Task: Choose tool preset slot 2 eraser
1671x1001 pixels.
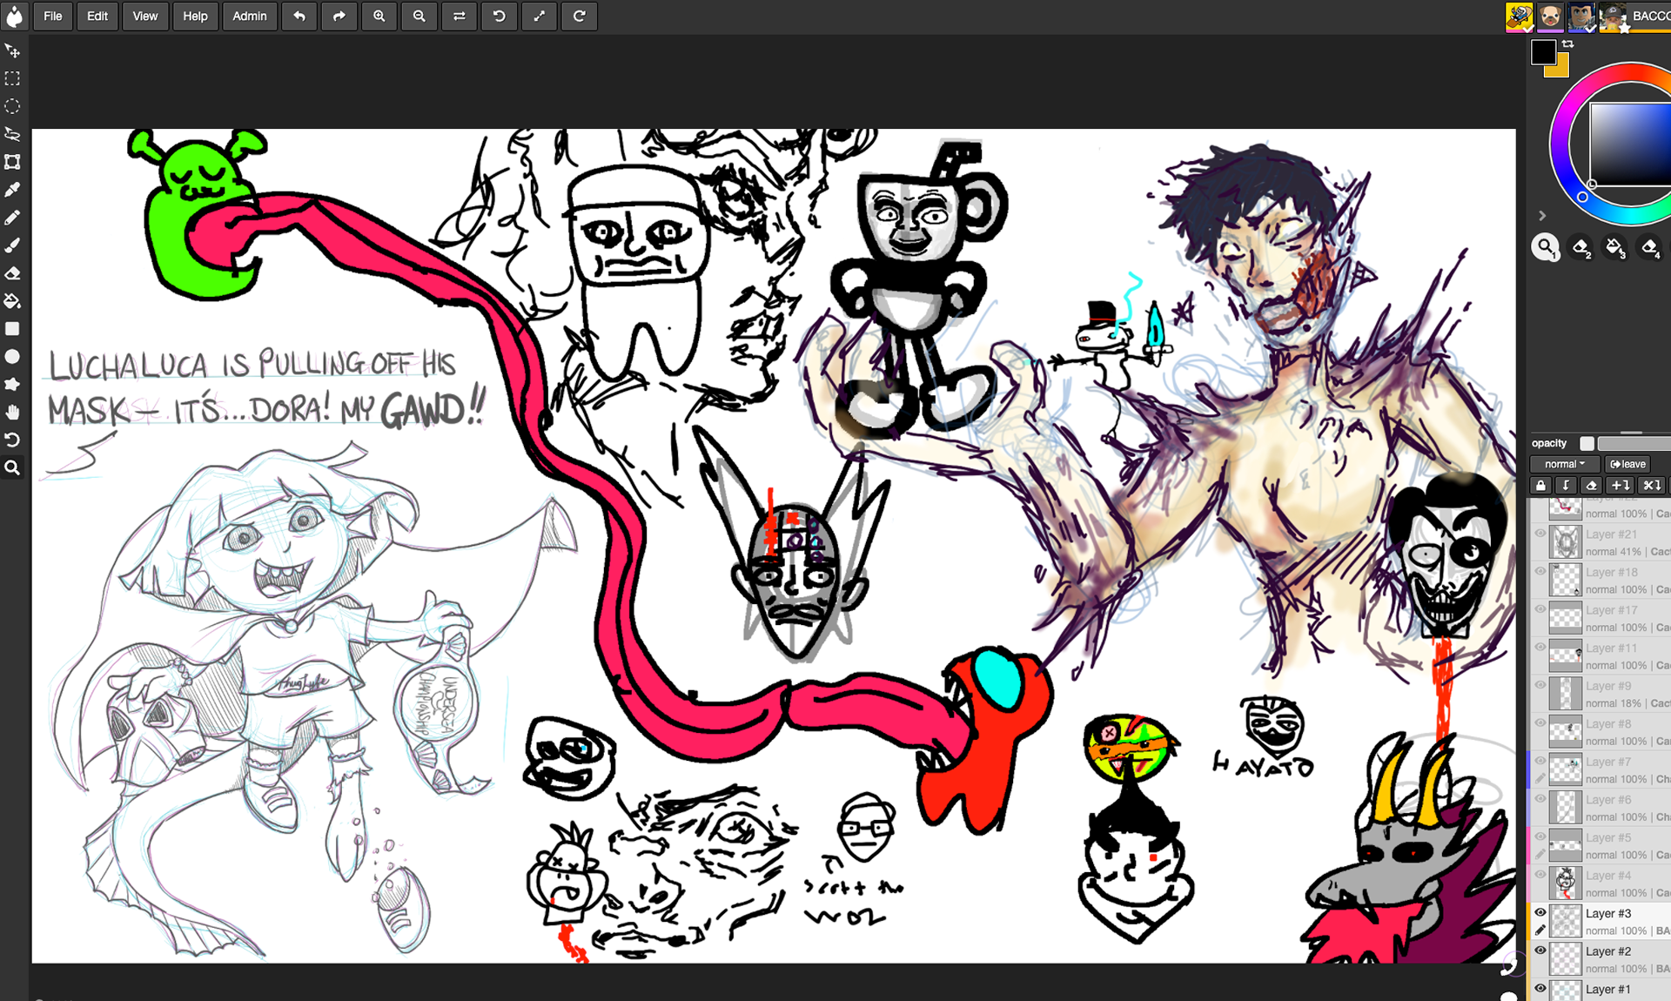Action: (1580, 248)
